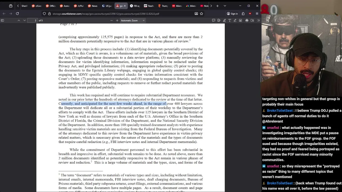Bookmark this page with star icon

point(201,14)
